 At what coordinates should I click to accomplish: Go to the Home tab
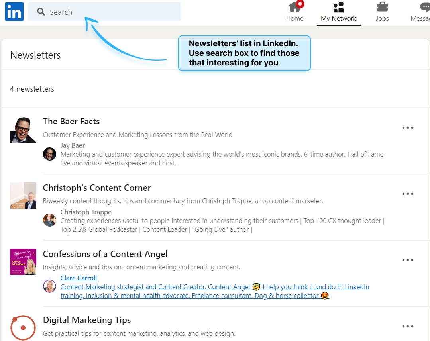tap(295, 12)
